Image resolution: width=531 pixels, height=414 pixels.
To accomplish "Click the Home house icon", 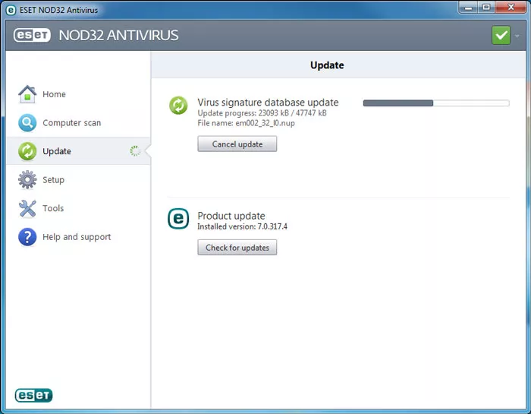I will 27,94.
